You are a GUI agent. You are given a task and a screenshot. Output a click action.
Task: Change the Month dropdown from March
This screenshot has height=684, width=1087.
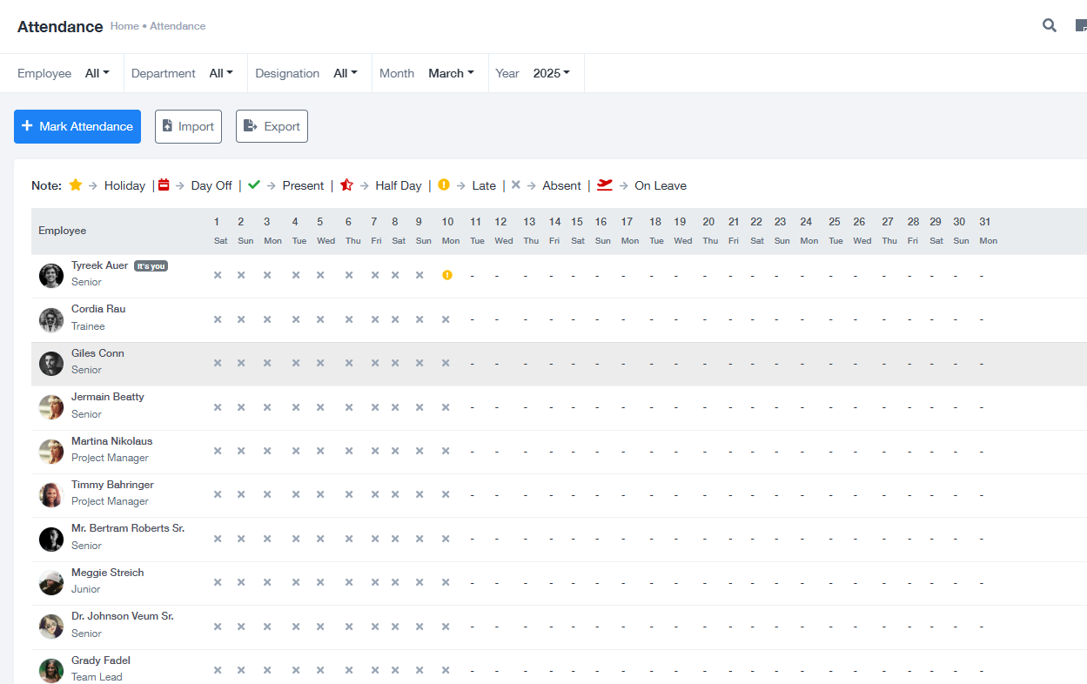tap(451, 73)
